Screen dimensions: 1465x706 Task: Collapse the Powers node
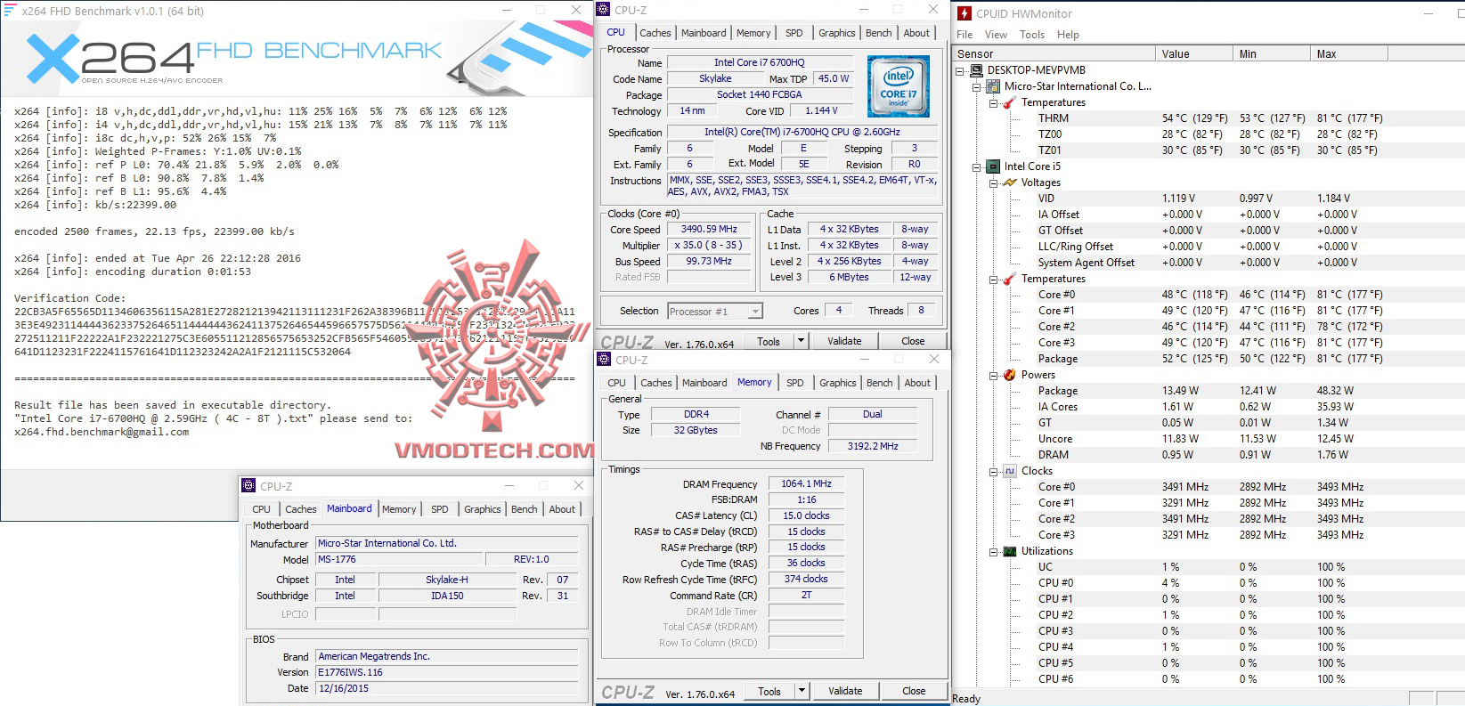(x=994, y=375)
